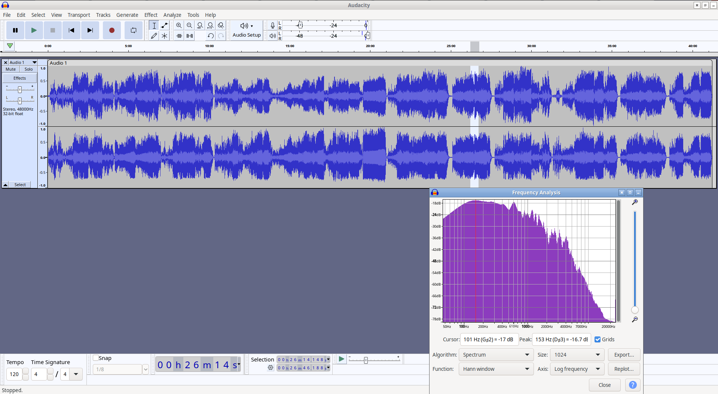Zoom out of the waveform
This screenshot has width=718, height=394.
click(190, 25)
